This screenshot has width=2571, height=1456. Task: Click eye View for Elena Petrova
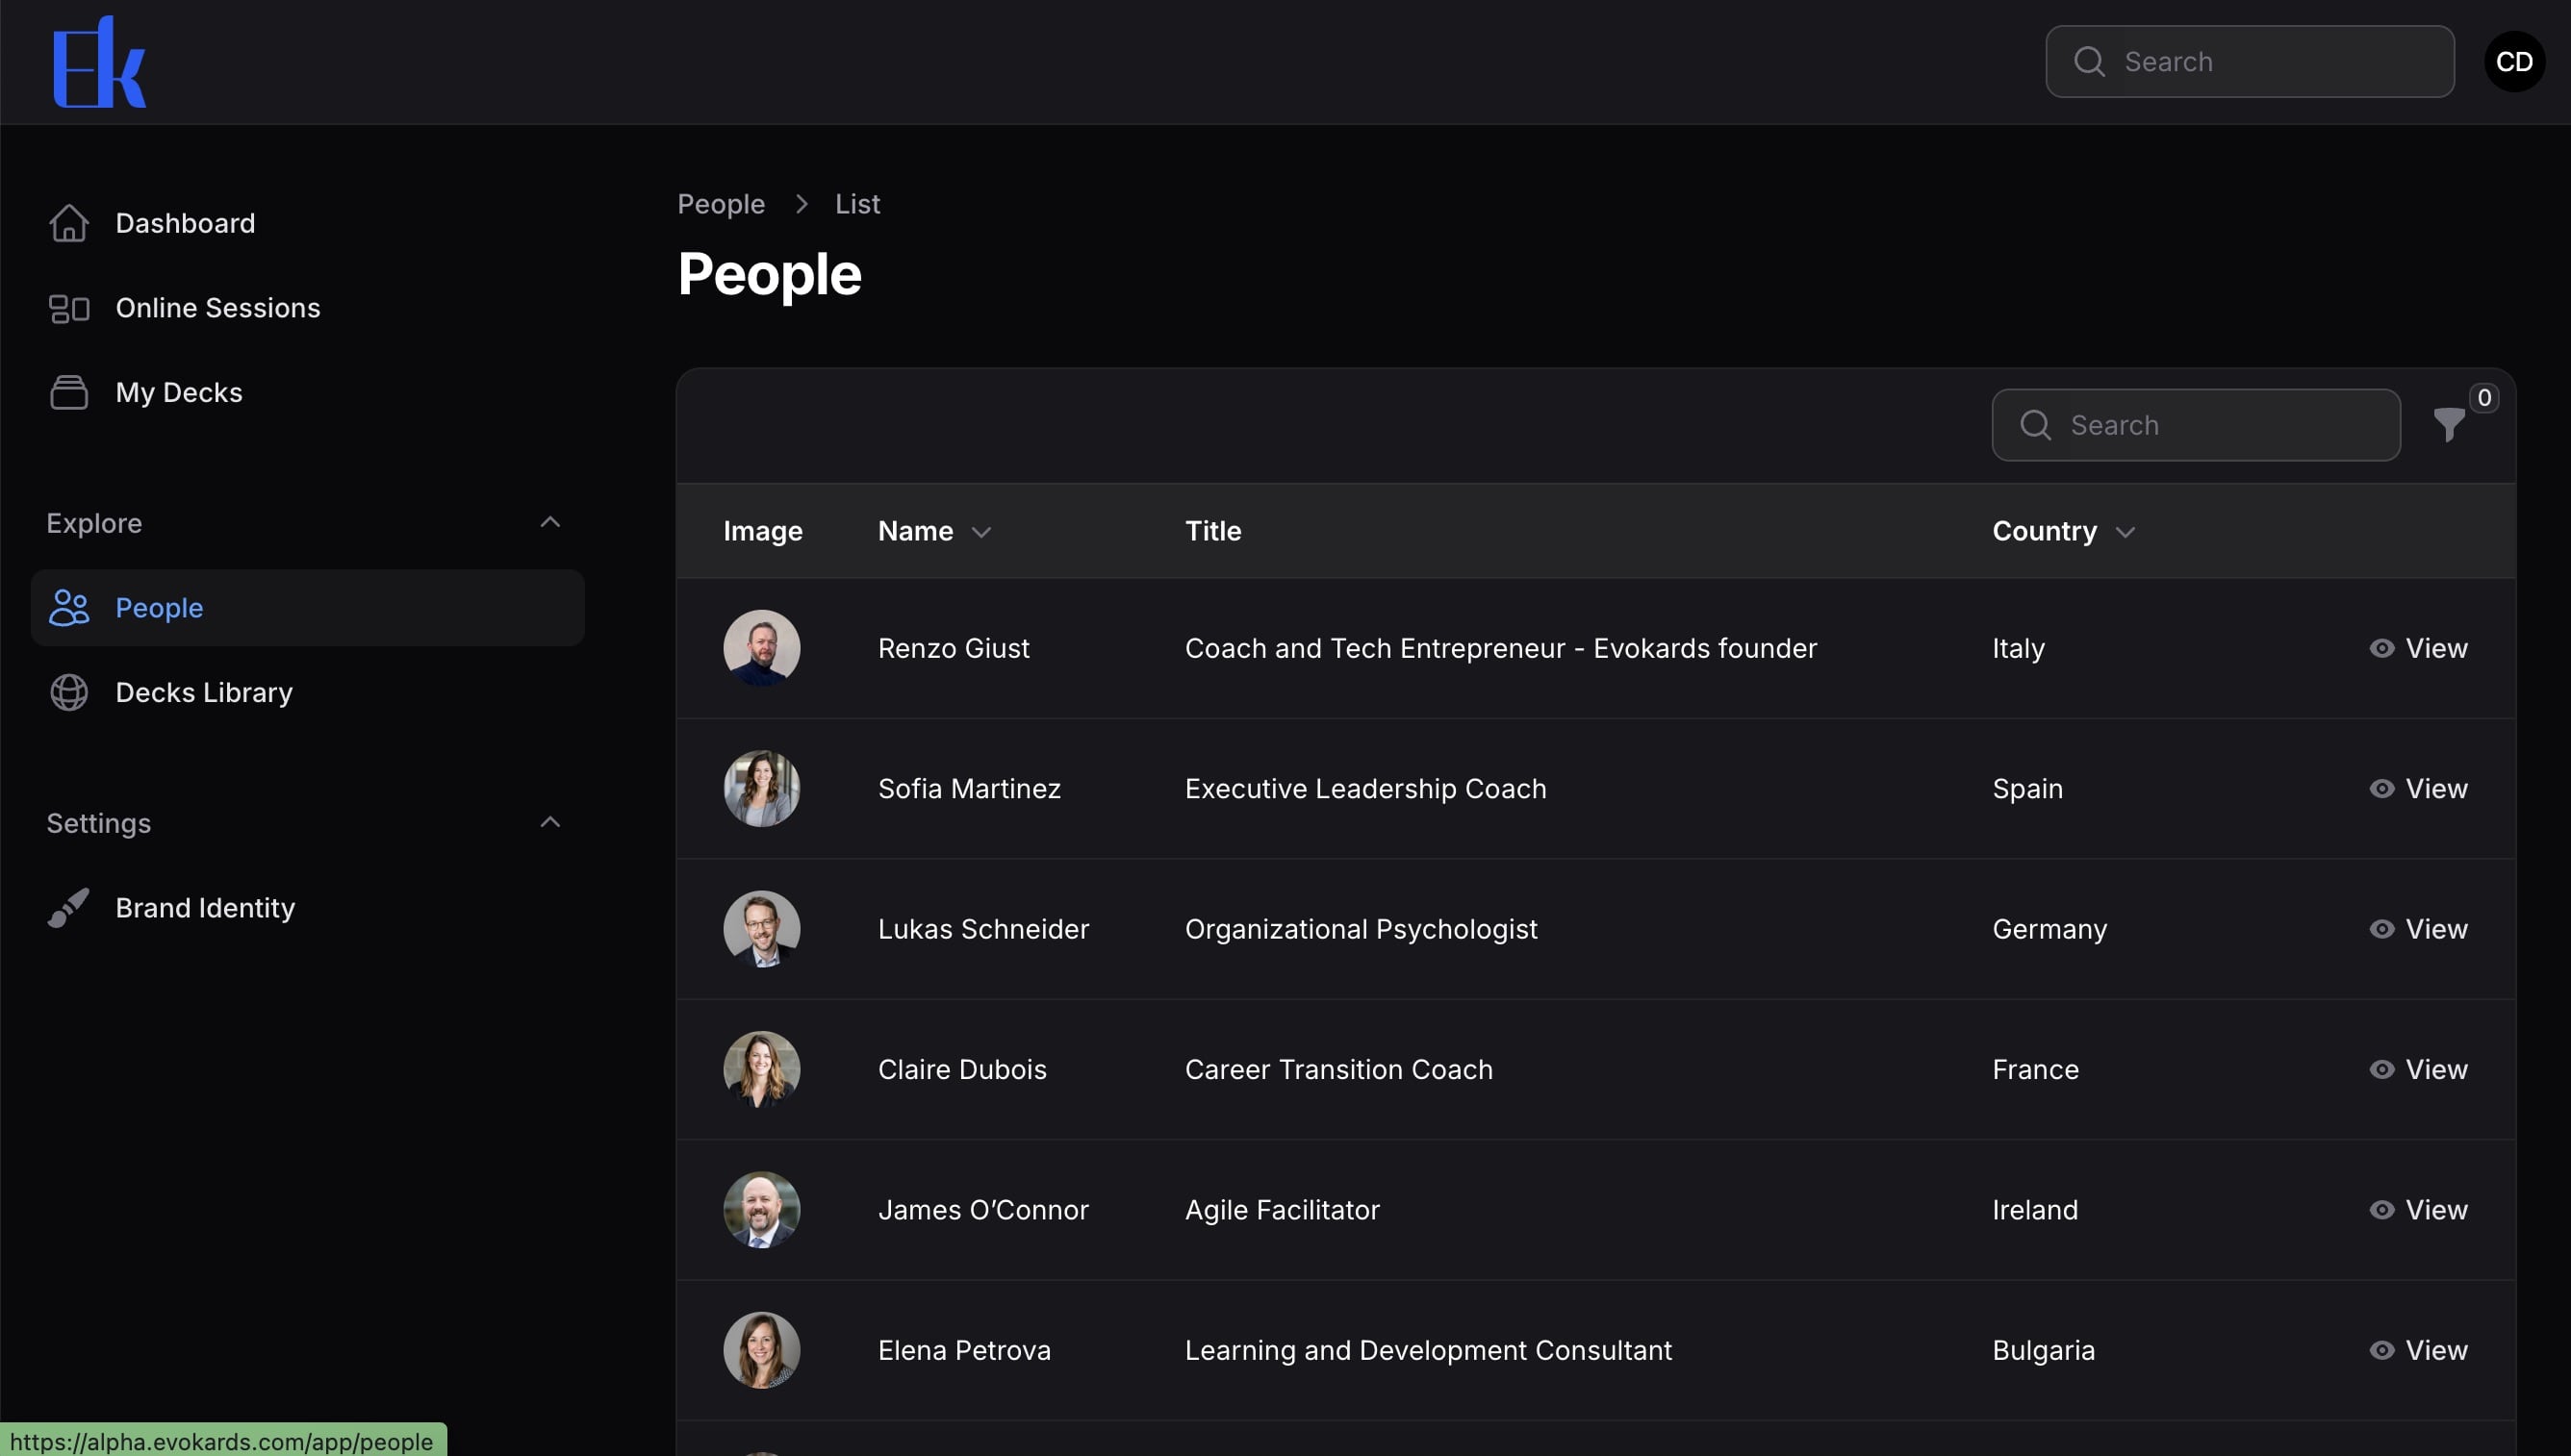tap(2418, 1350)
